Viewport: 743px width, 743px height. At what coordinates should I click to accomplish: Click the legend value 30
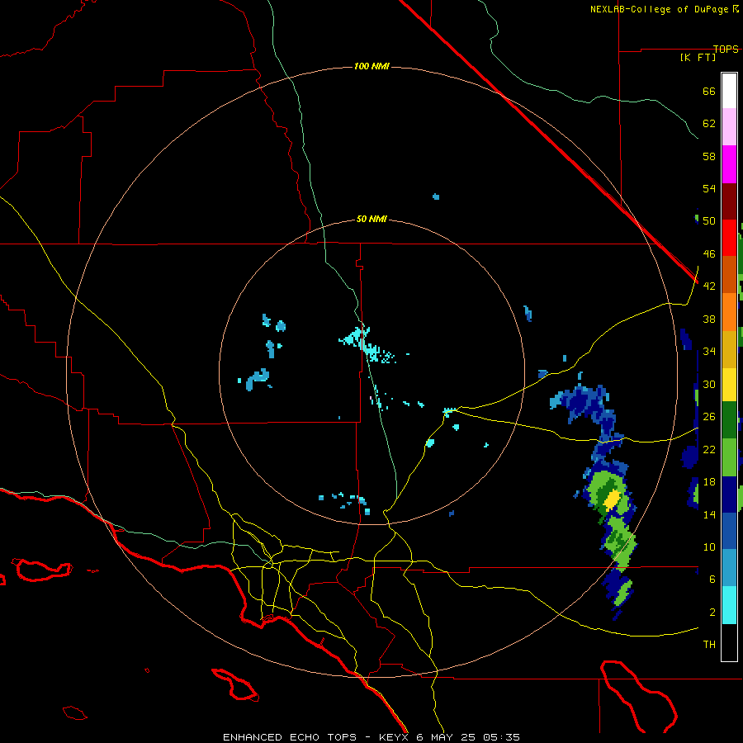click(x=709, y=384)
